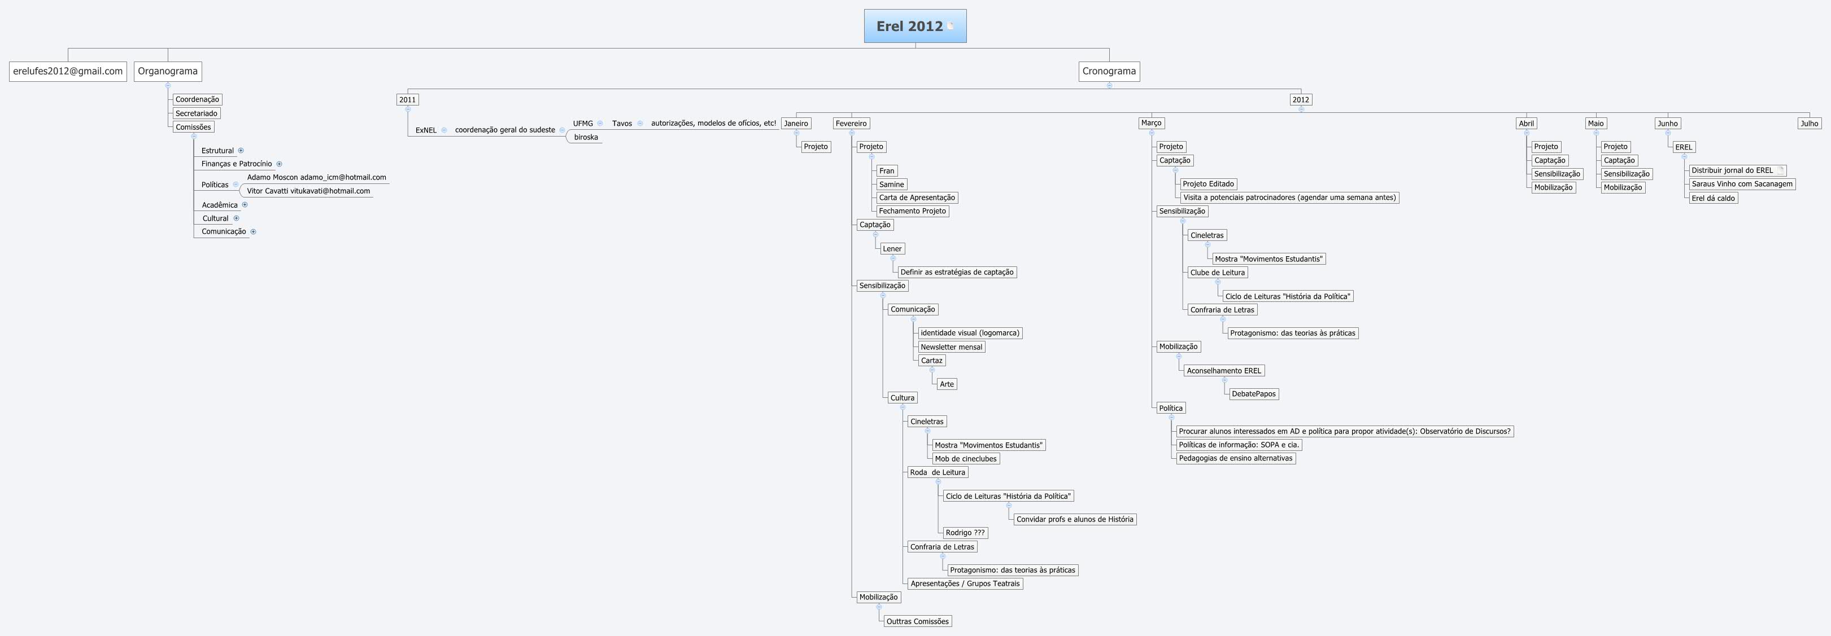Select the Arte node under Cartaz
Screen dimensions: 1831x636
tap(947, 383)
